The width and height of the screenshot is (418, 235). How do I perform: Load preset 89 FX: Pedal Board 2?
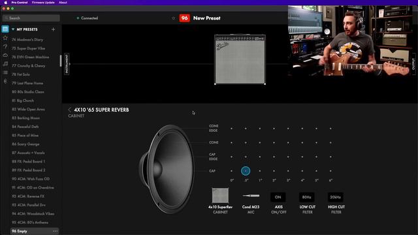click(x=29, y=170)
